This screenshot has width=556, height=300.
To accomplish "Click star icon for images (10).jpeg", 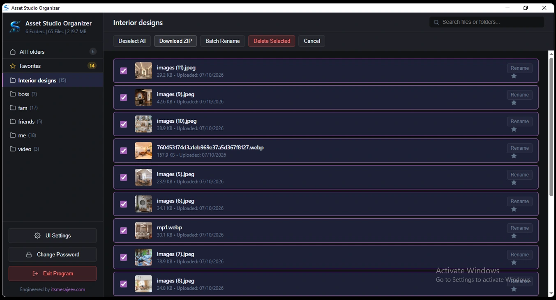I will 514,130.
